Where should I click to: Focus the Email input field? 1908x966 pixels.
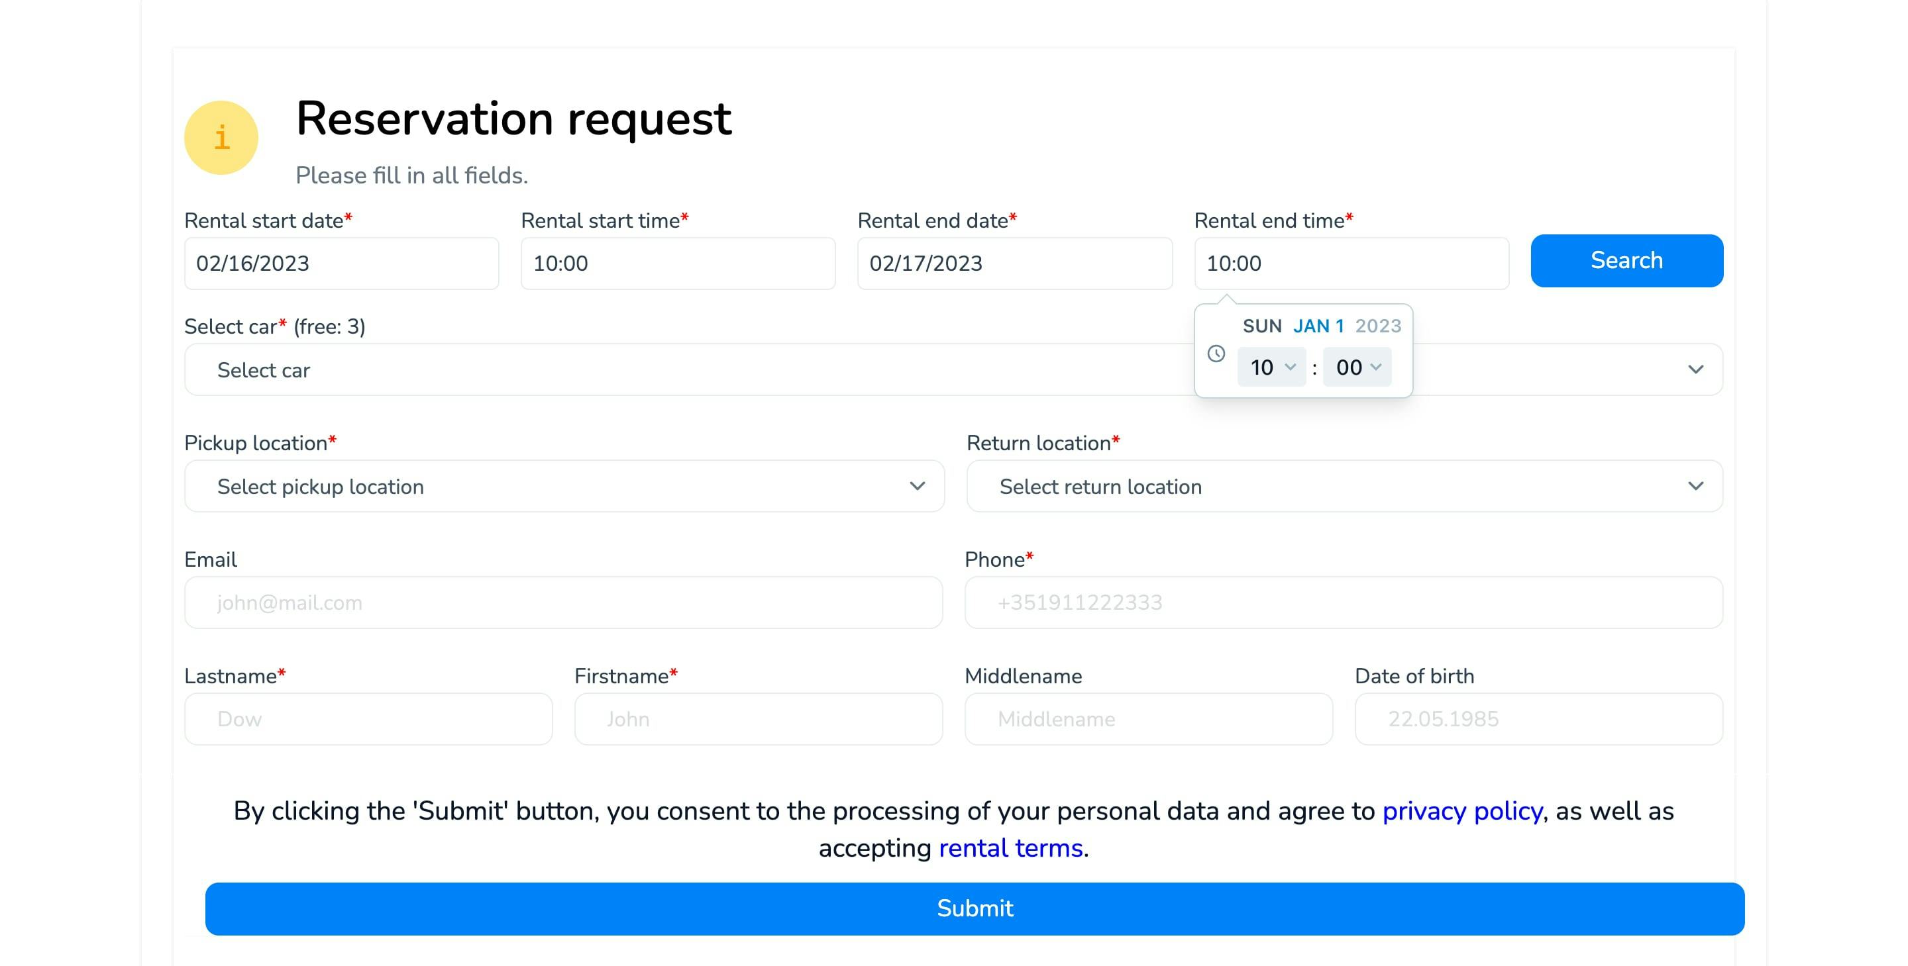(563, 603)
